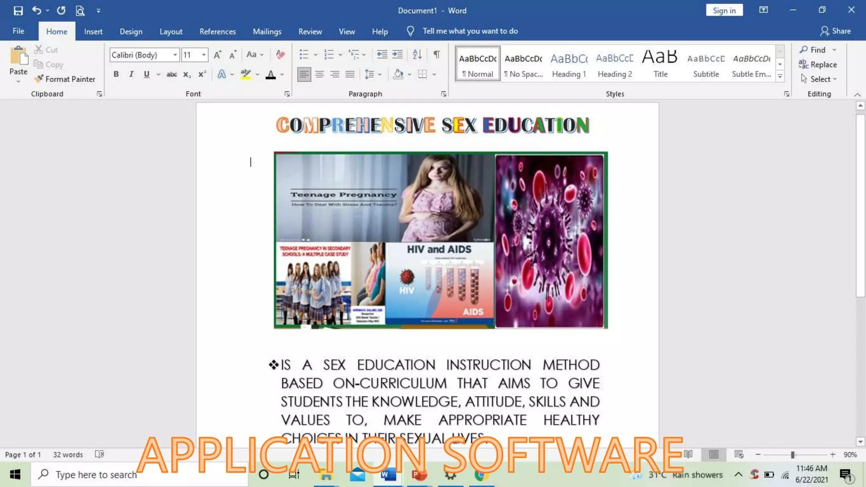Clear all formatting with eraser icon
866x487 pixels.
[x=280, y=55]
